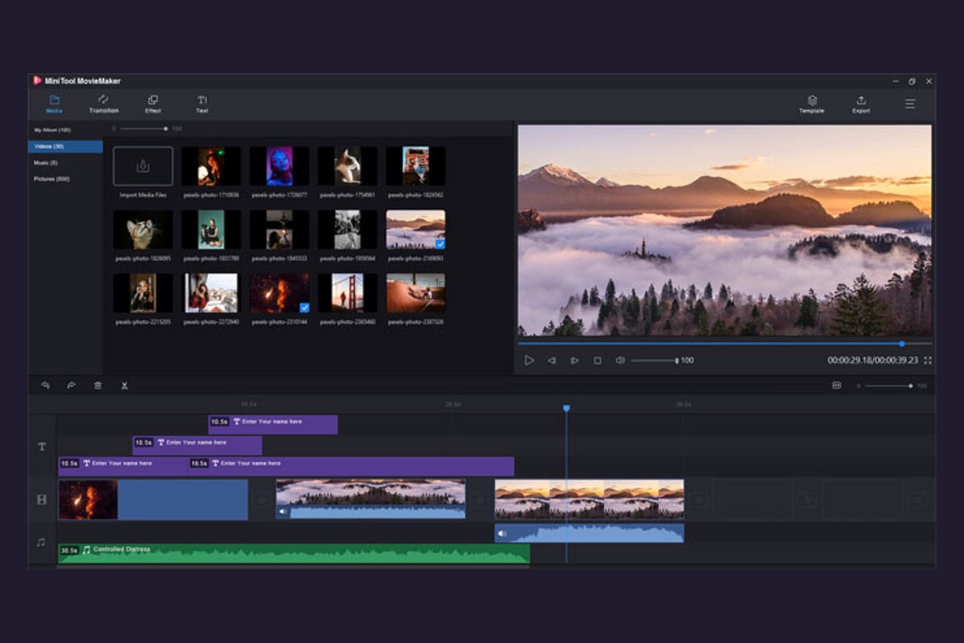The height and width of the screenshot is (643, 964).
Task: Uncheck the misty landscape thumbnail checkbox
Action: [440, 244]
